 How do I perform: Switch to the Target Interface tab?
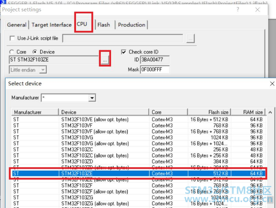[52, 25]
